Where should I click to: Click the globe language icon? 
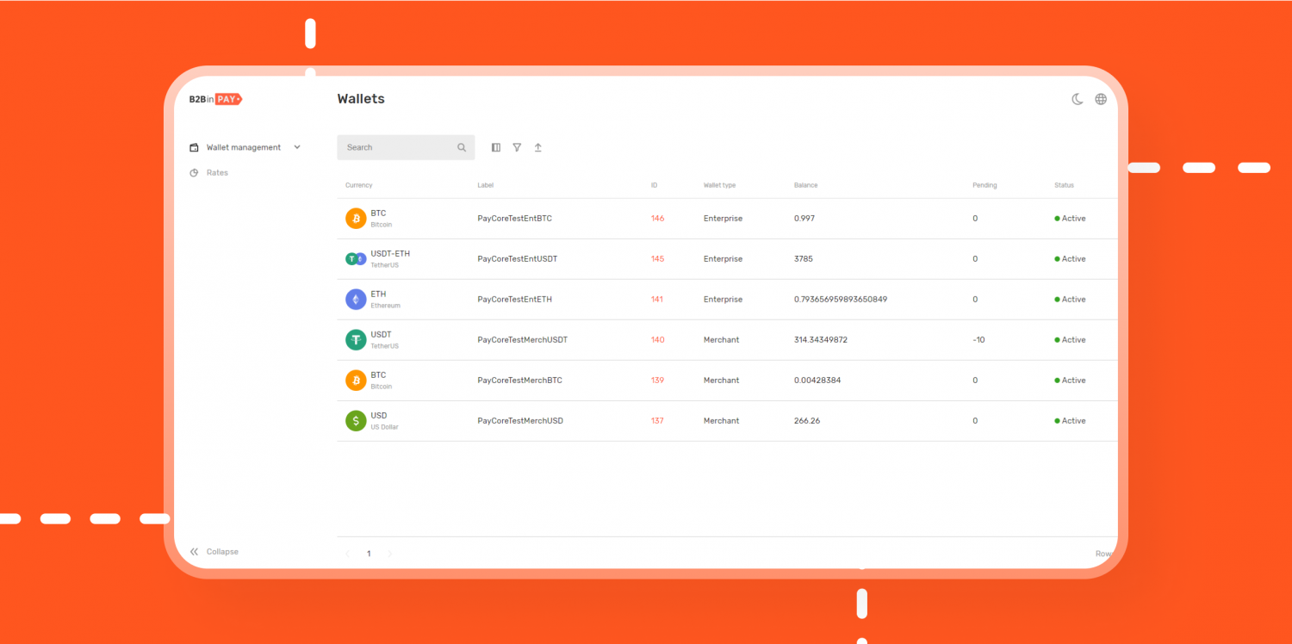tap(1101, 98)
